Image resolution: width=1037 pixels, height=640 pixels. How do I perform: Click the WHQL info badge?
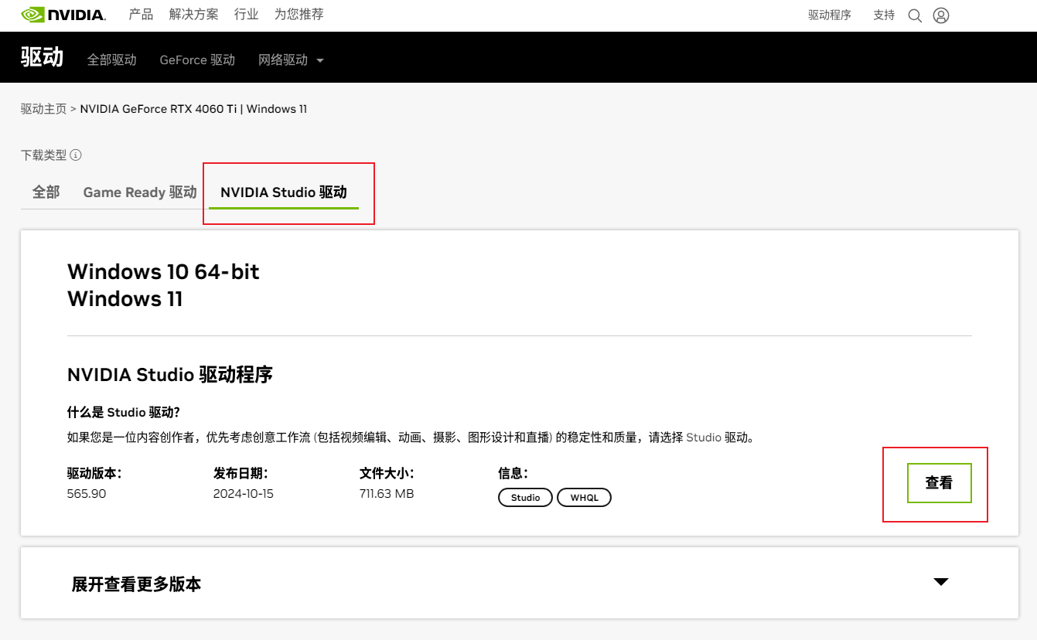585,498
